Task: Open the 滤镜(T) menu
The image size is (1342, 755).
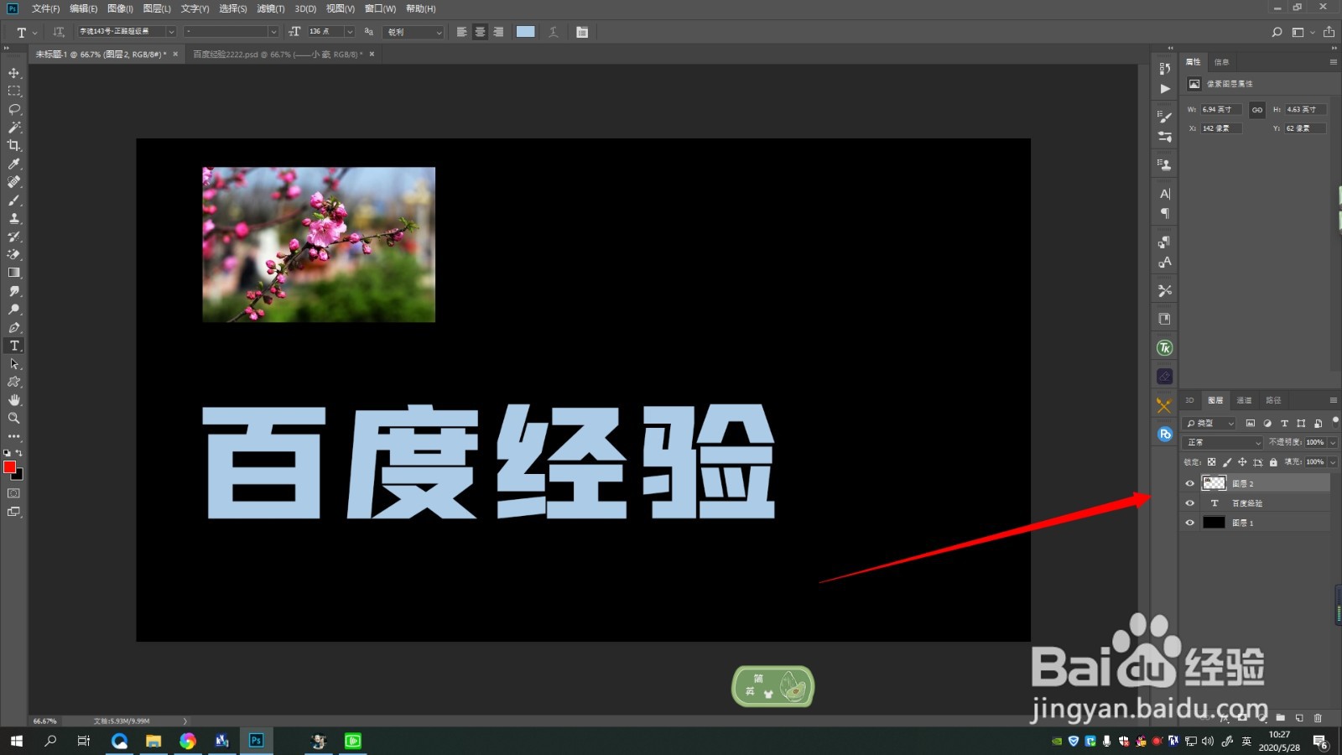Action: coord(270,8)
